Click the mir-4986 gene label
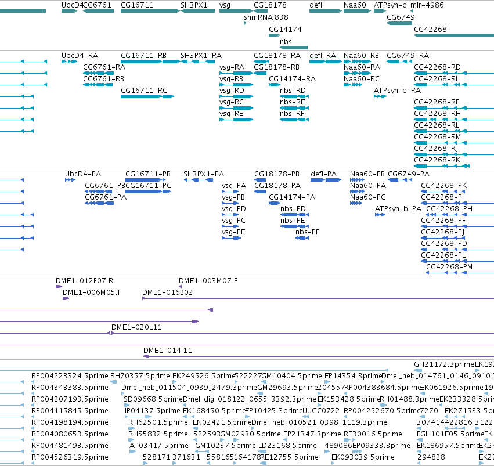This screenshot has width=494, height=466. click(x=427, y=5)
